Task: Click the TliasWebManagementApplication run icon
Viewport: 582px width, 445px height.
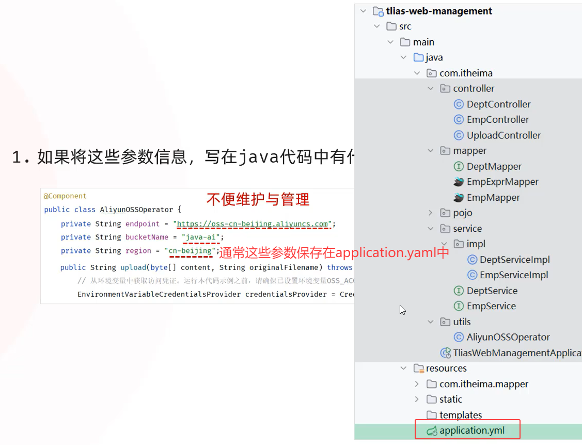Action: (445, 353)
